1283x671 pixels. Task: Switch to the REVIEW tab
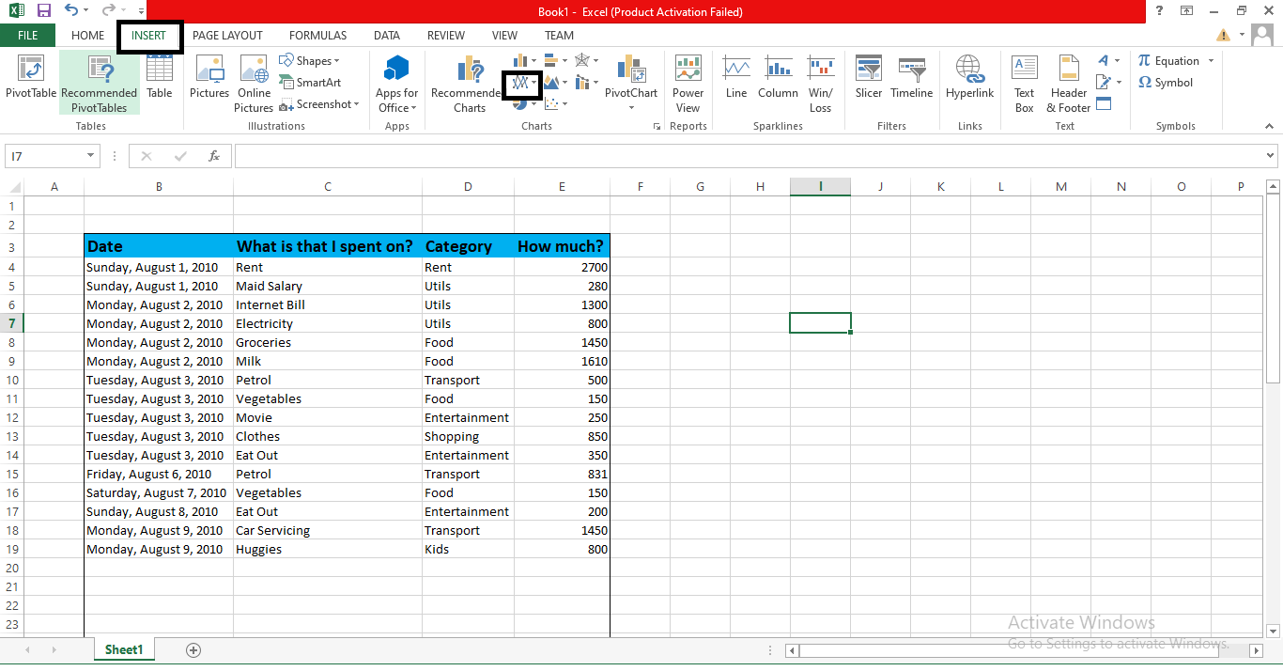[x=446, y=36]
